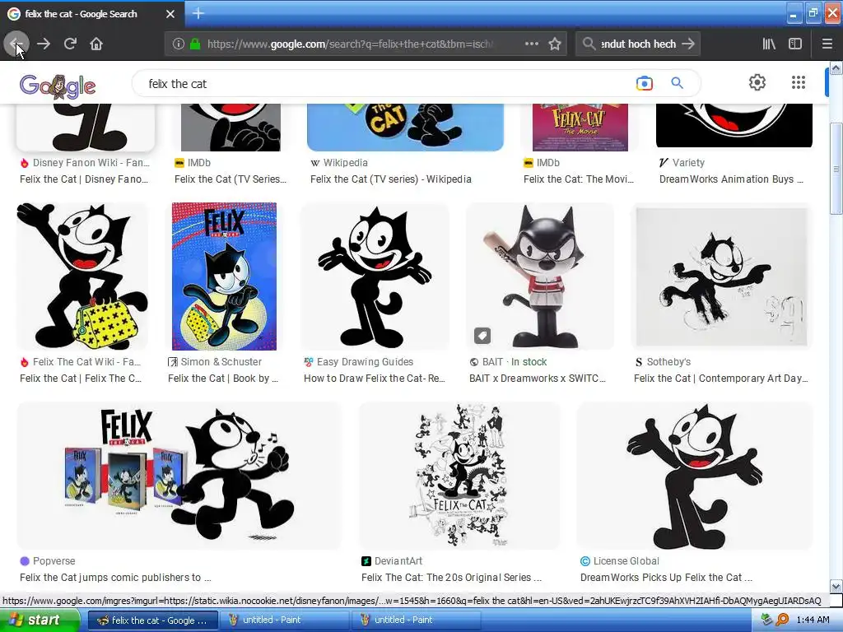The image size is (843, 632).
Task: Open the Variety Felix face thumbnail
Action: tap(734, 126)
